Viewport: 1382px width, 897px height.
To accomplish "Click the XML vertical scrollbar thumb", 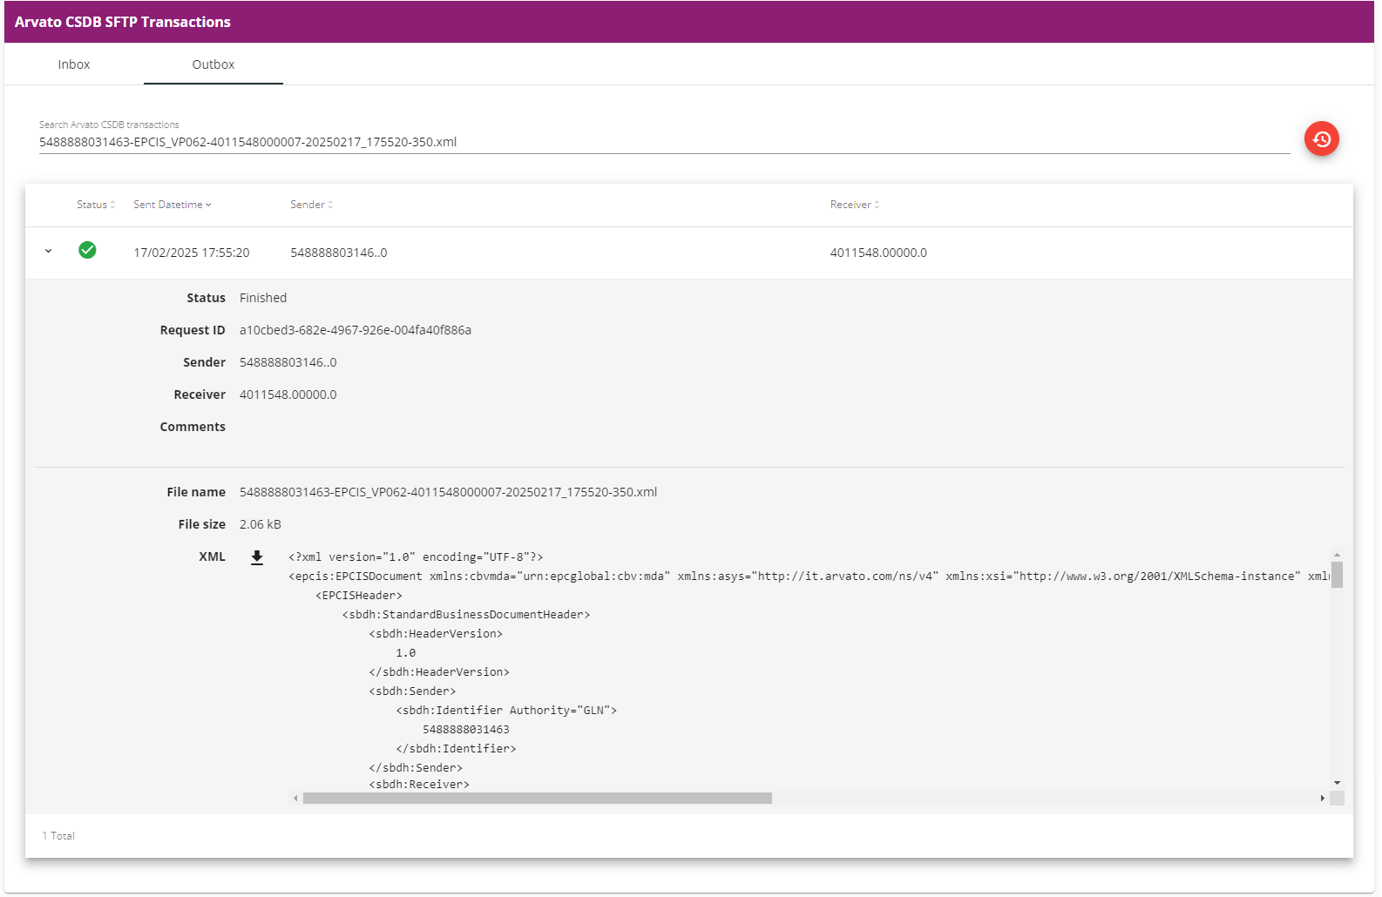I will click(x=1337, y=575).
